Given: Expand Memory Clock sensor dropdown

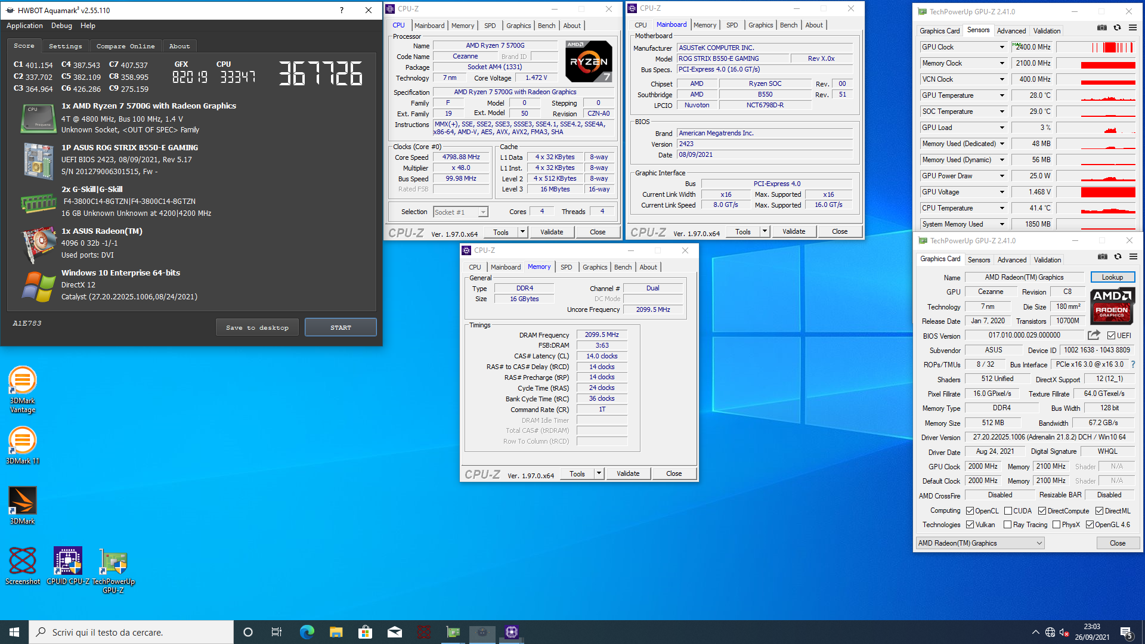Looking at the screenshot, I should [1002, 63].
